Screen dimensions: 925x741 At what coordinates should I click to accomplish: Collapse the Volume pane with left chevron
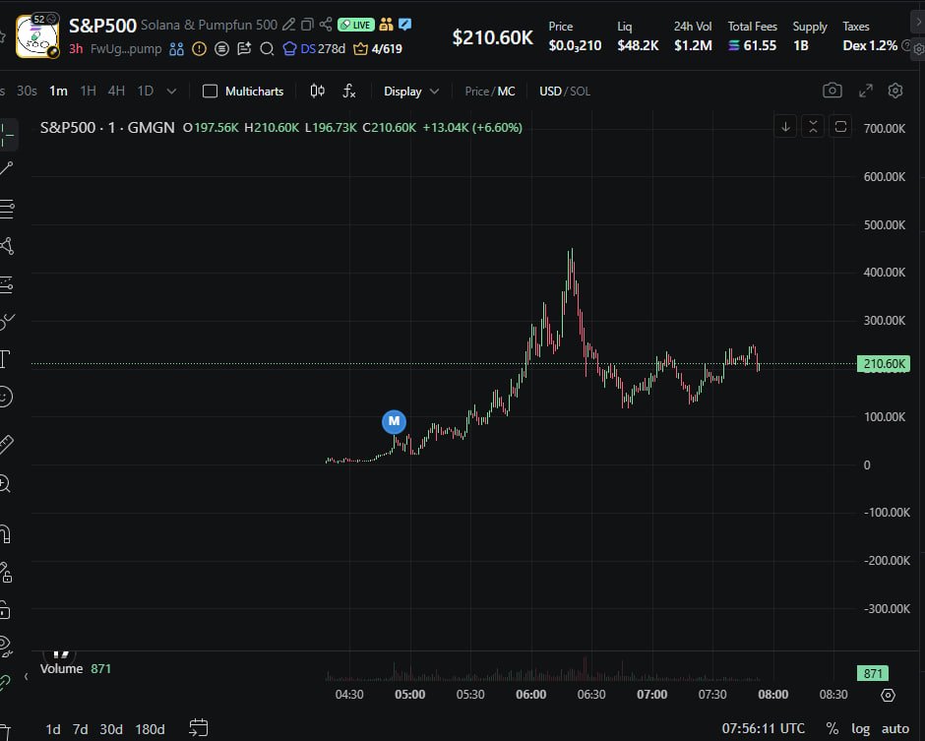[26, 676]
